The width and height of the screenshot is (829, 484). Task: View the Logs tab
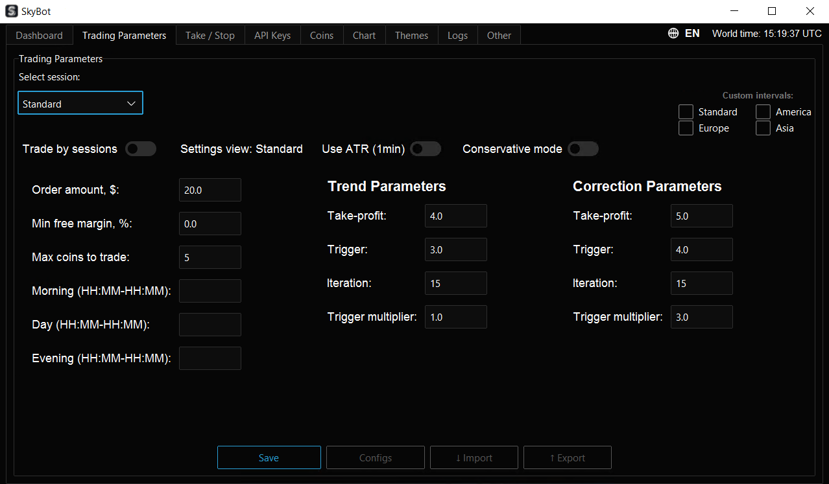(x=458, y=35)
